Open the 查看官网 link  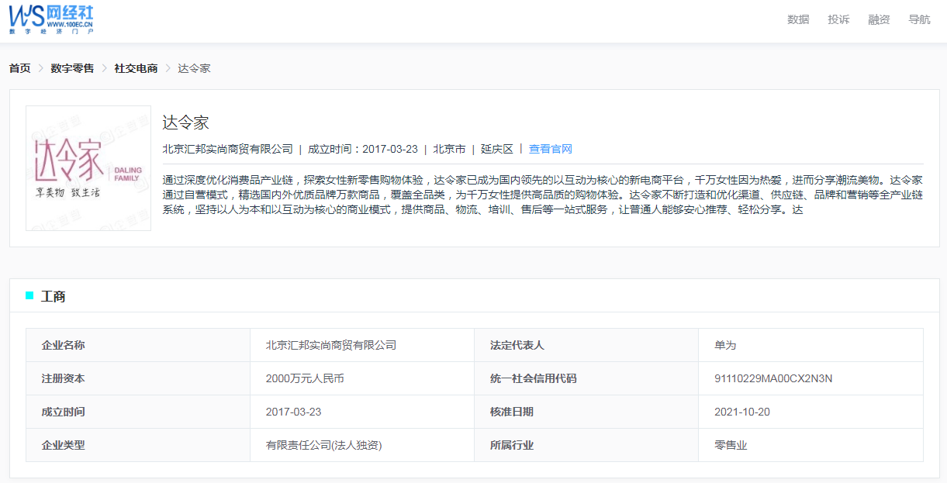pyautogui.click(x=550, y=149)
